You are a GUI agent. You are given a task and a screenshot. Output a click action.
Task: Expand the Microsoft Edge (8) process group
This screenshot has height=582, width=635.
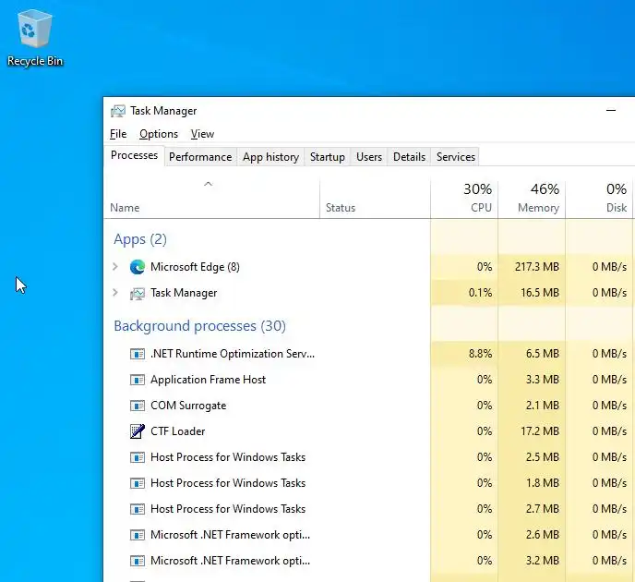(x=115, y=267)
